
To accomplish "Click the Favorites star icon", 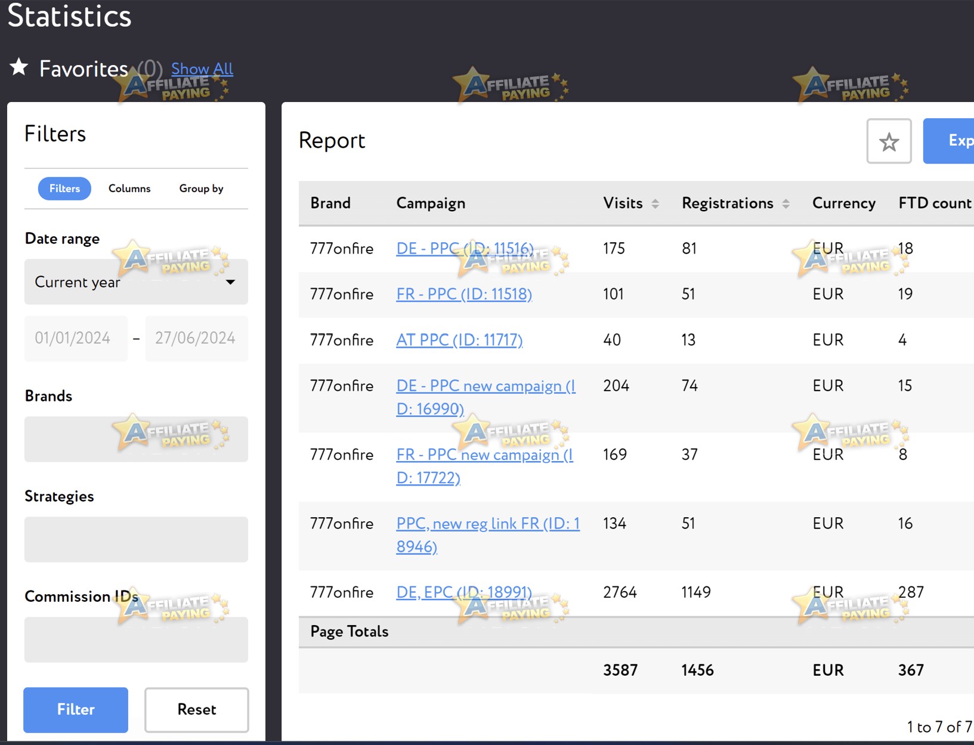I will (19, 67).
